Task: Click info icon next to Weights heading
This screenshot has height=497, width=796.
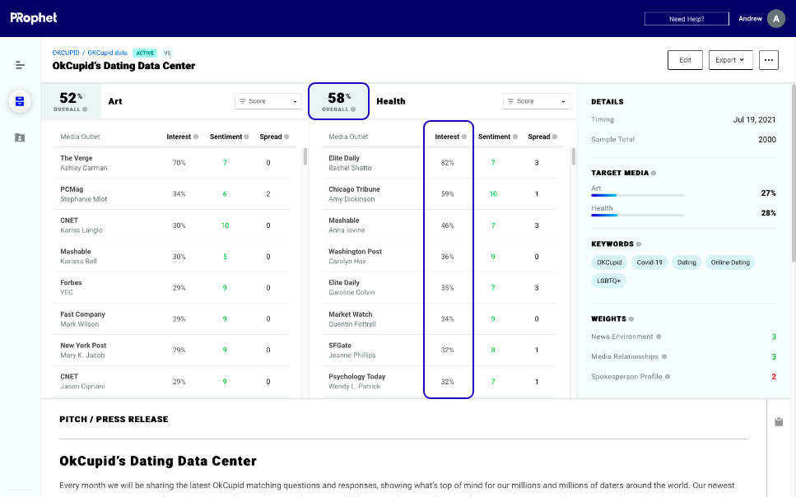Action: (x=631, y=318)
